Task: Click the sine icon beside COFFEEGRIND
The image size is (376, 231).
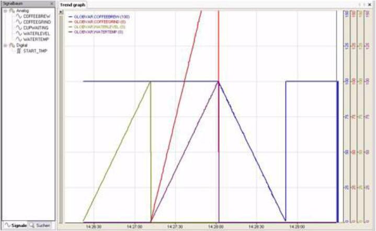Action: click(x=19, y=22)
